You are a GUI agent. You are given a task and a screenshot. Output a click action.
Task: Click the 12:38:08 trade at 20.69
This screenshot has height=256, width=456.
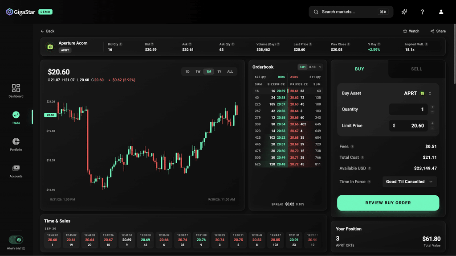point(146,240)
